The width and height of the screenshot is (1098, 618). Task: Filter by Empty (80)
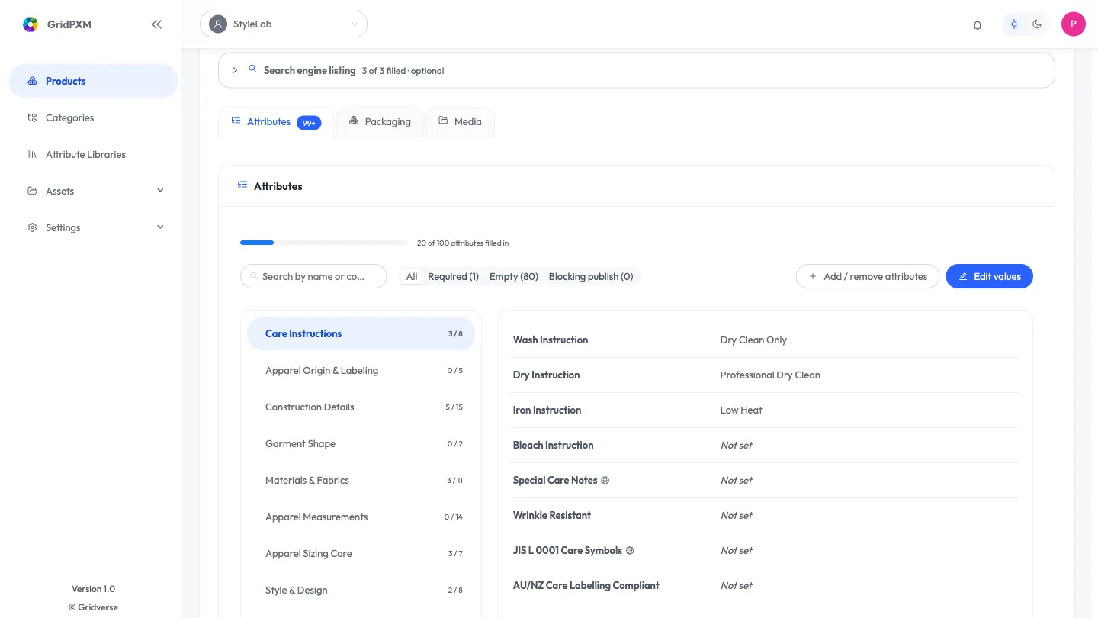point(514,276)
